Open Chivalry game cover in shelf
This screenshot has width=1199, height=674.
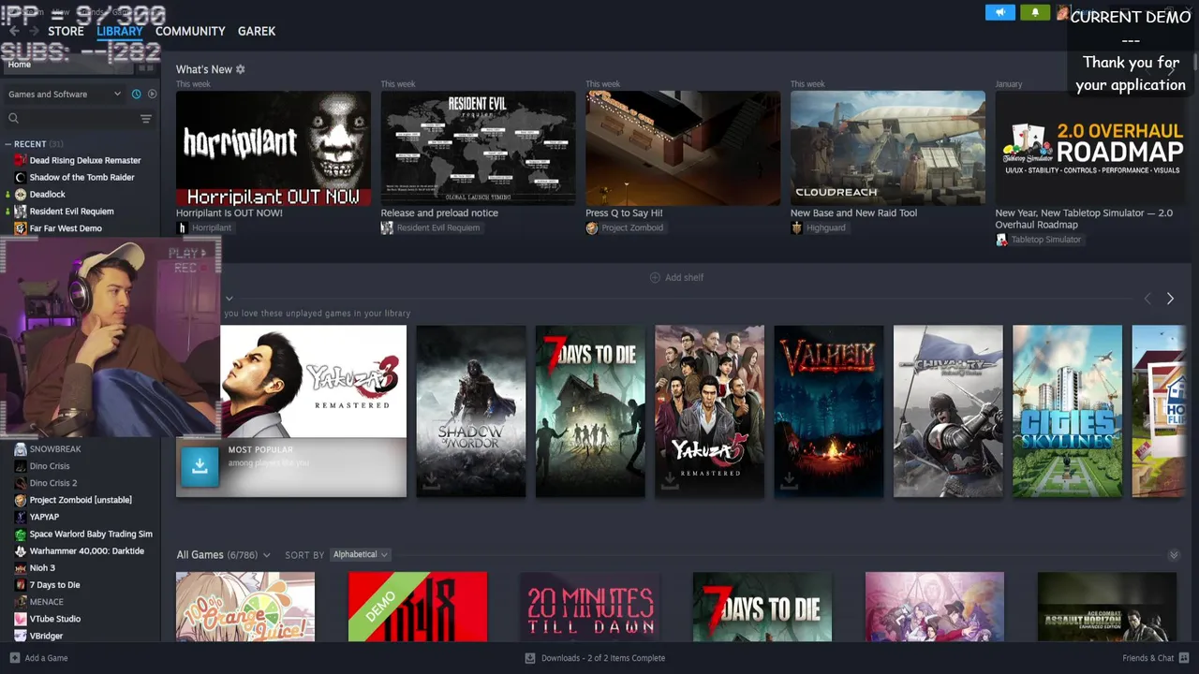(x=948, y=411)
